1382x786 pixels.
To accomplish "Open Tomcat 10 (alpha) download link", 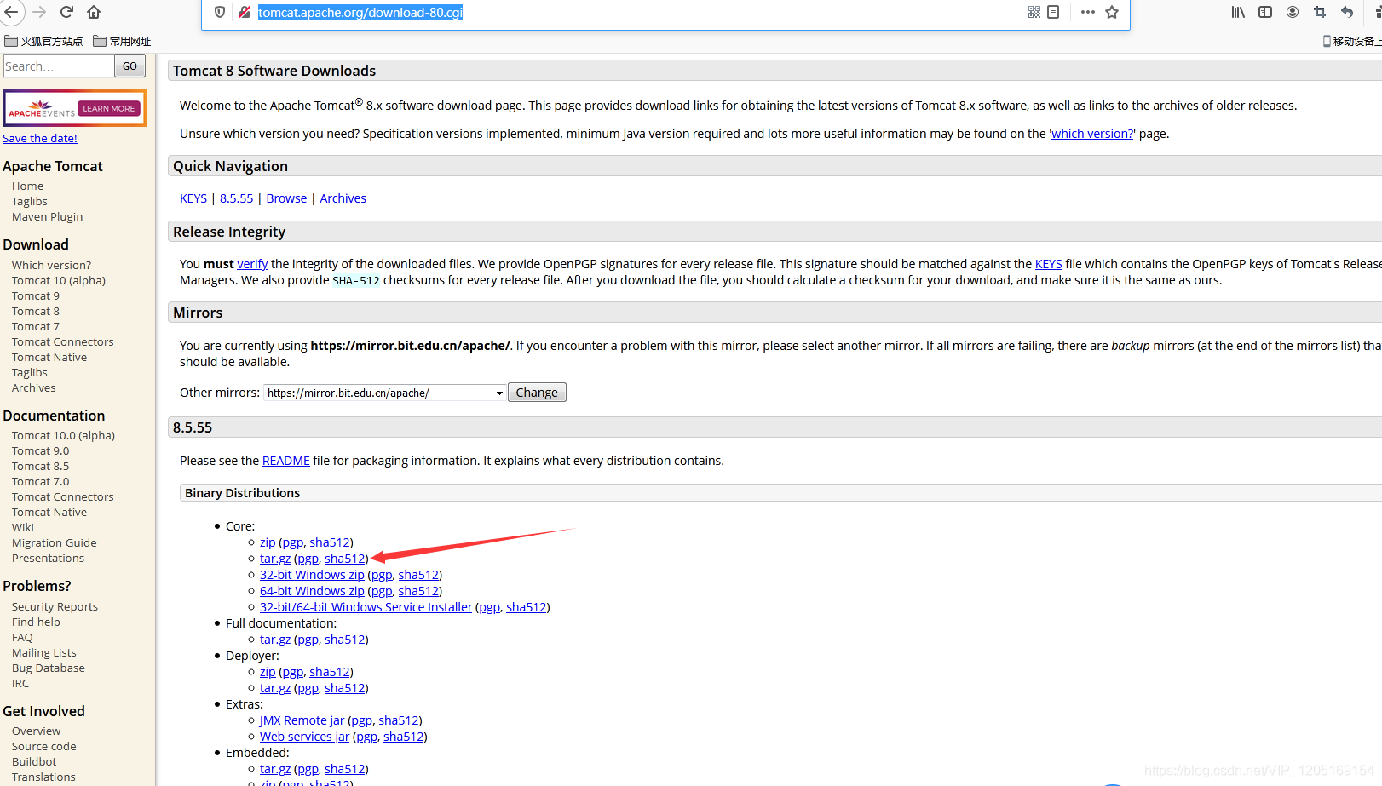I will 59,281.
